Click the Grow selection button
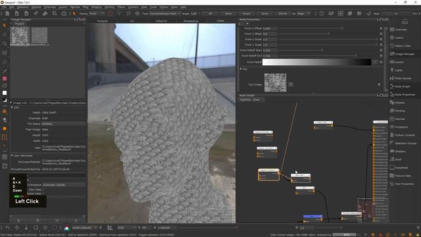This screenshot has height=237, width=421. point(264,13)
